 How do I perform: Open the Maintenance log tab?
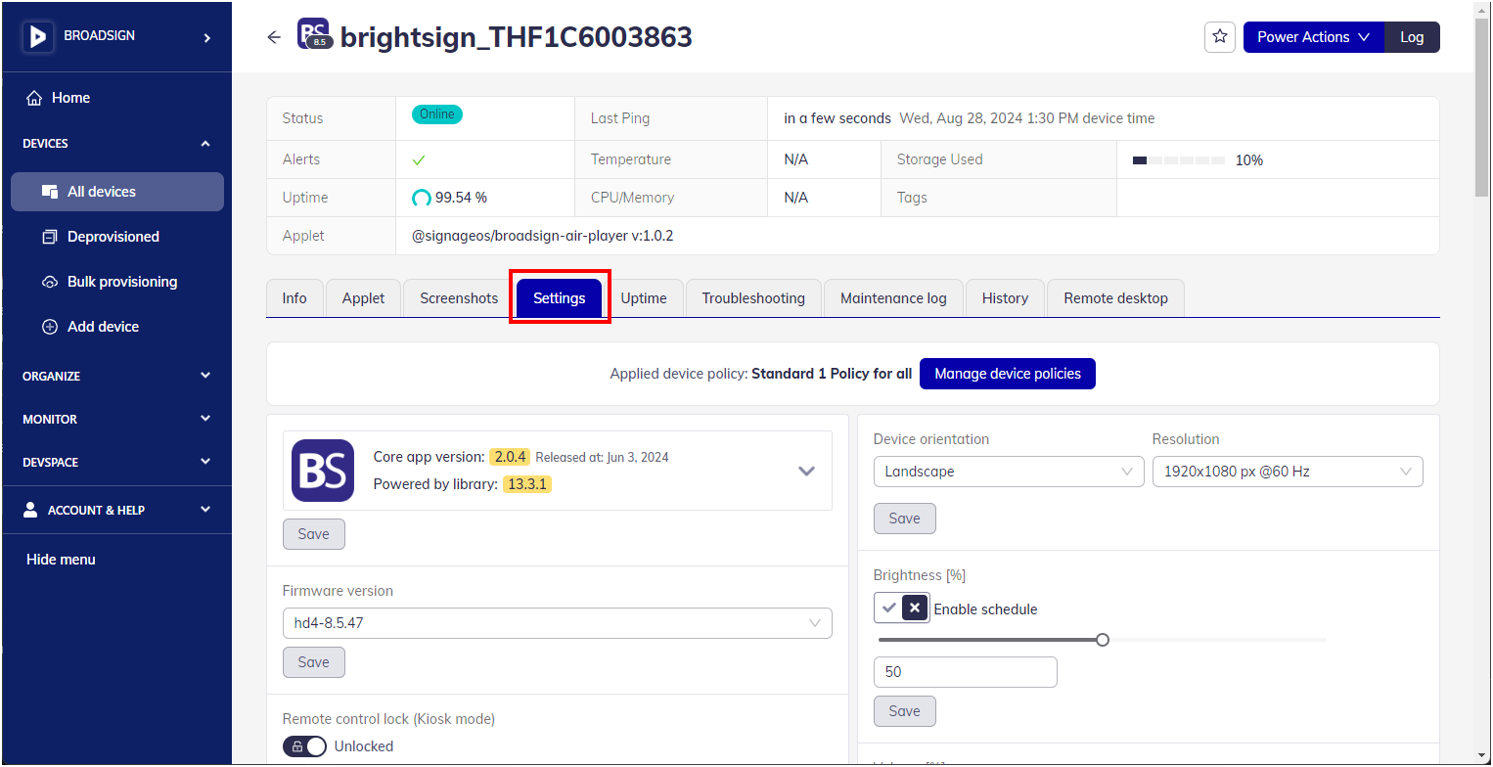point(893,298)
